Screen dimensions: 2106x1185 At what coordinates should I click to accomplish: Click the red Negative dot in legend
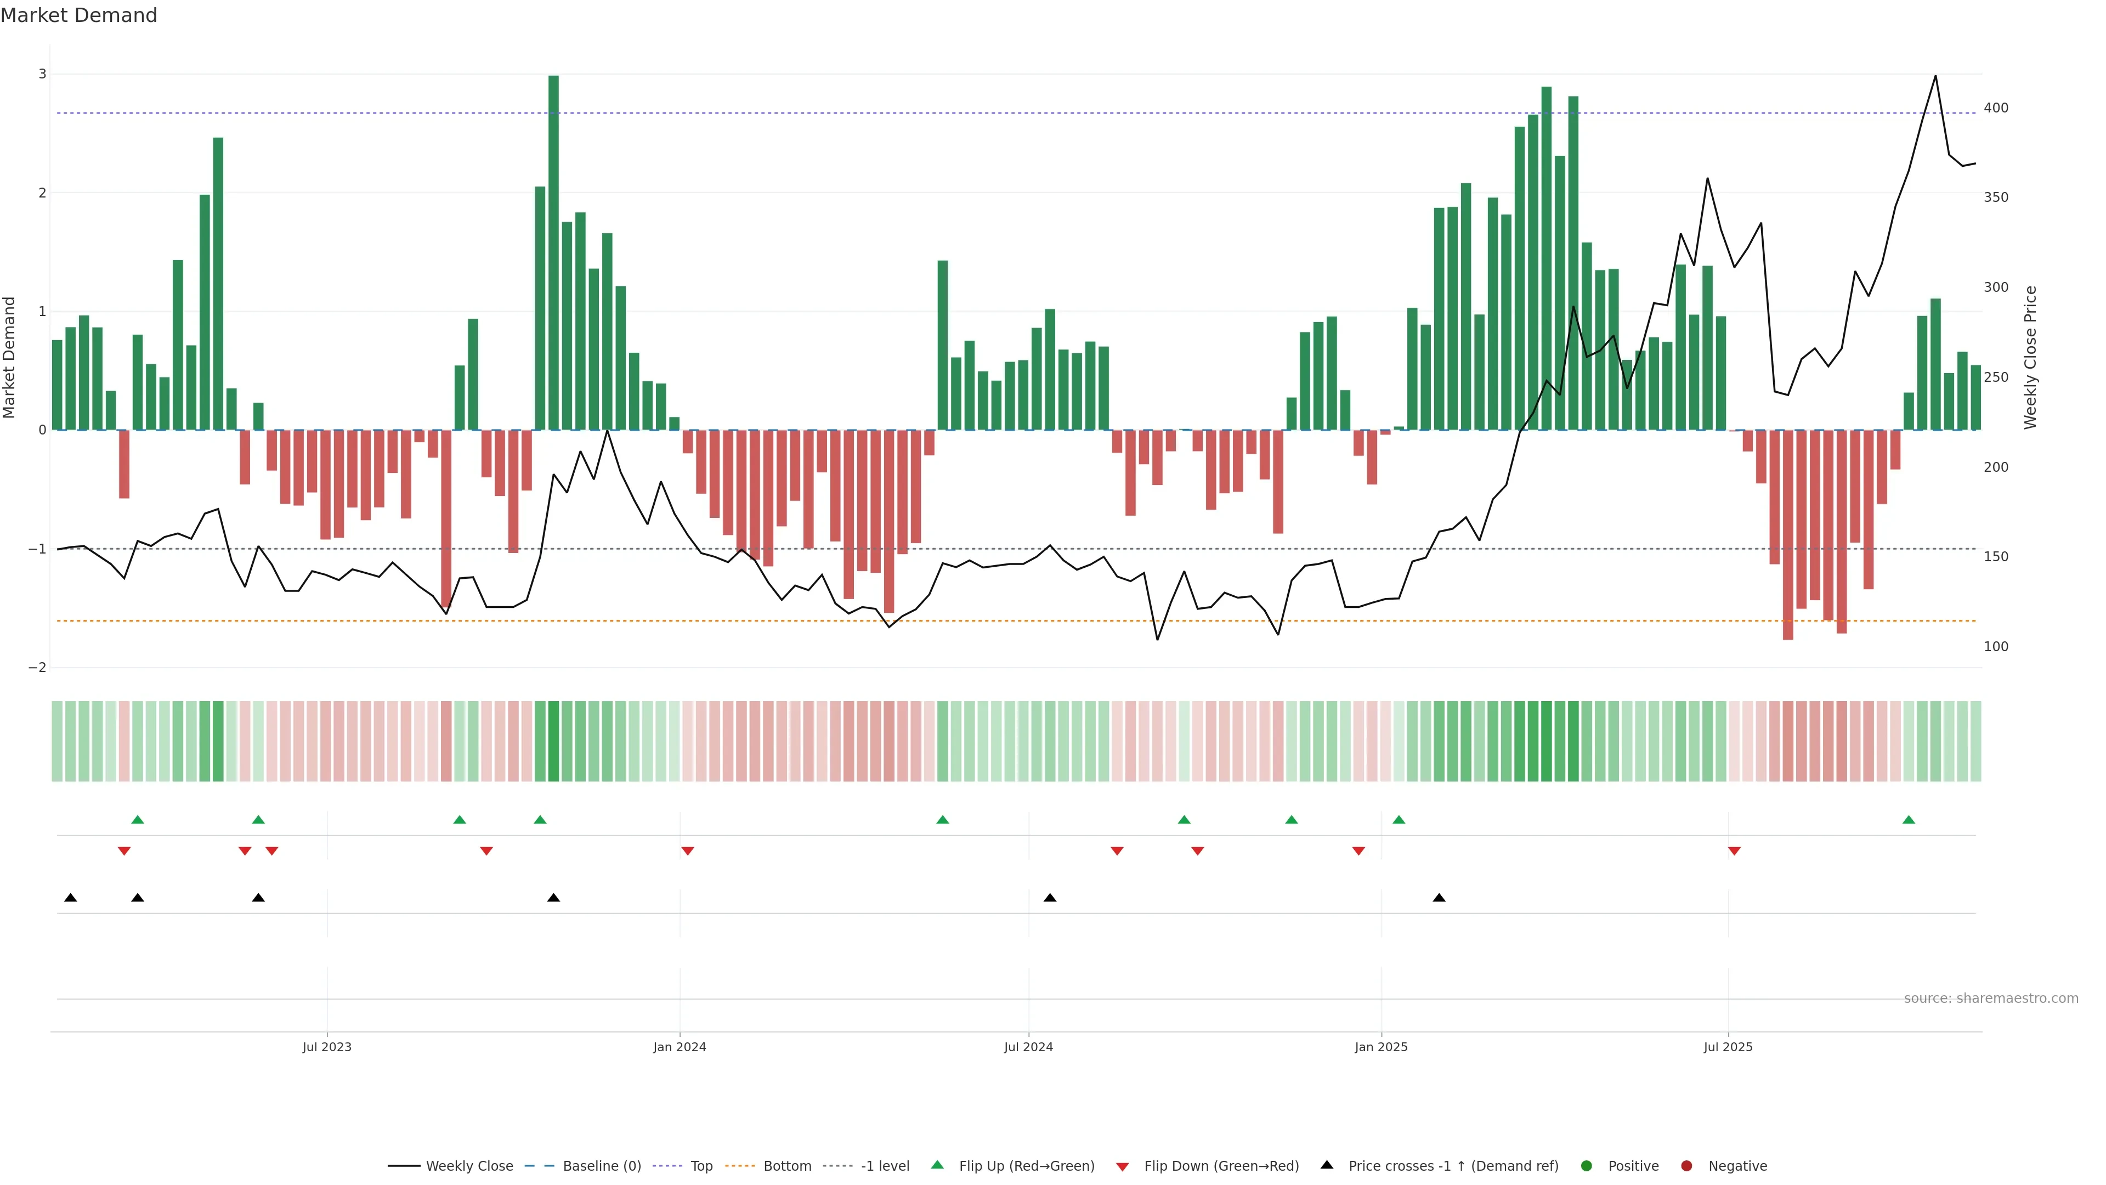pos(1686,1165)
